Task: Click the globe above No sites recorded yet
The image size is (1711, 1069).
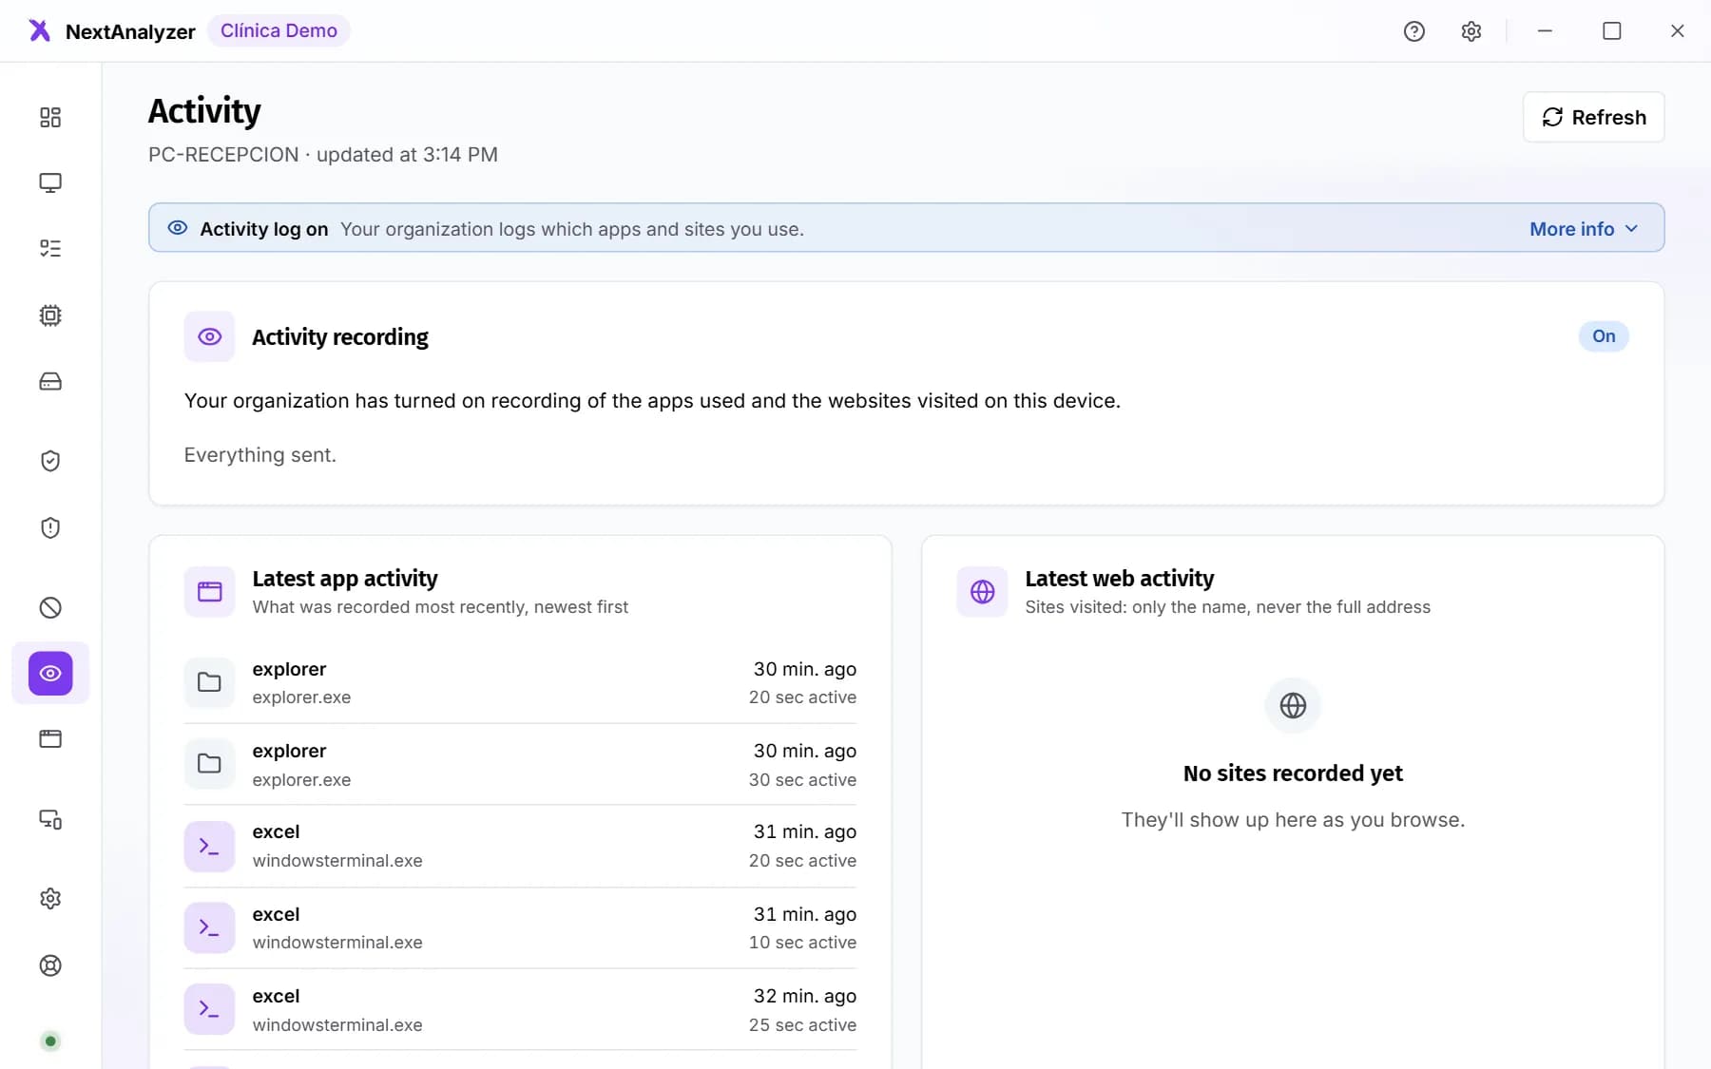Action: 1293,705
